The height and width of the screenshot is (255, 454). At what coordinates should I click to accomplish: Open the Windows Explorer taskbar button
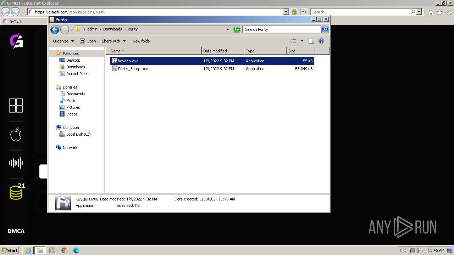tap(40, 250)
